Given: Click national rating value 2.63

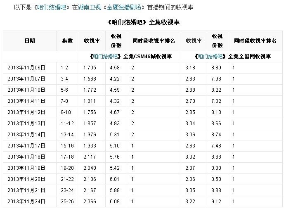Looking at the screenshot, I should (x=190, y=146).
